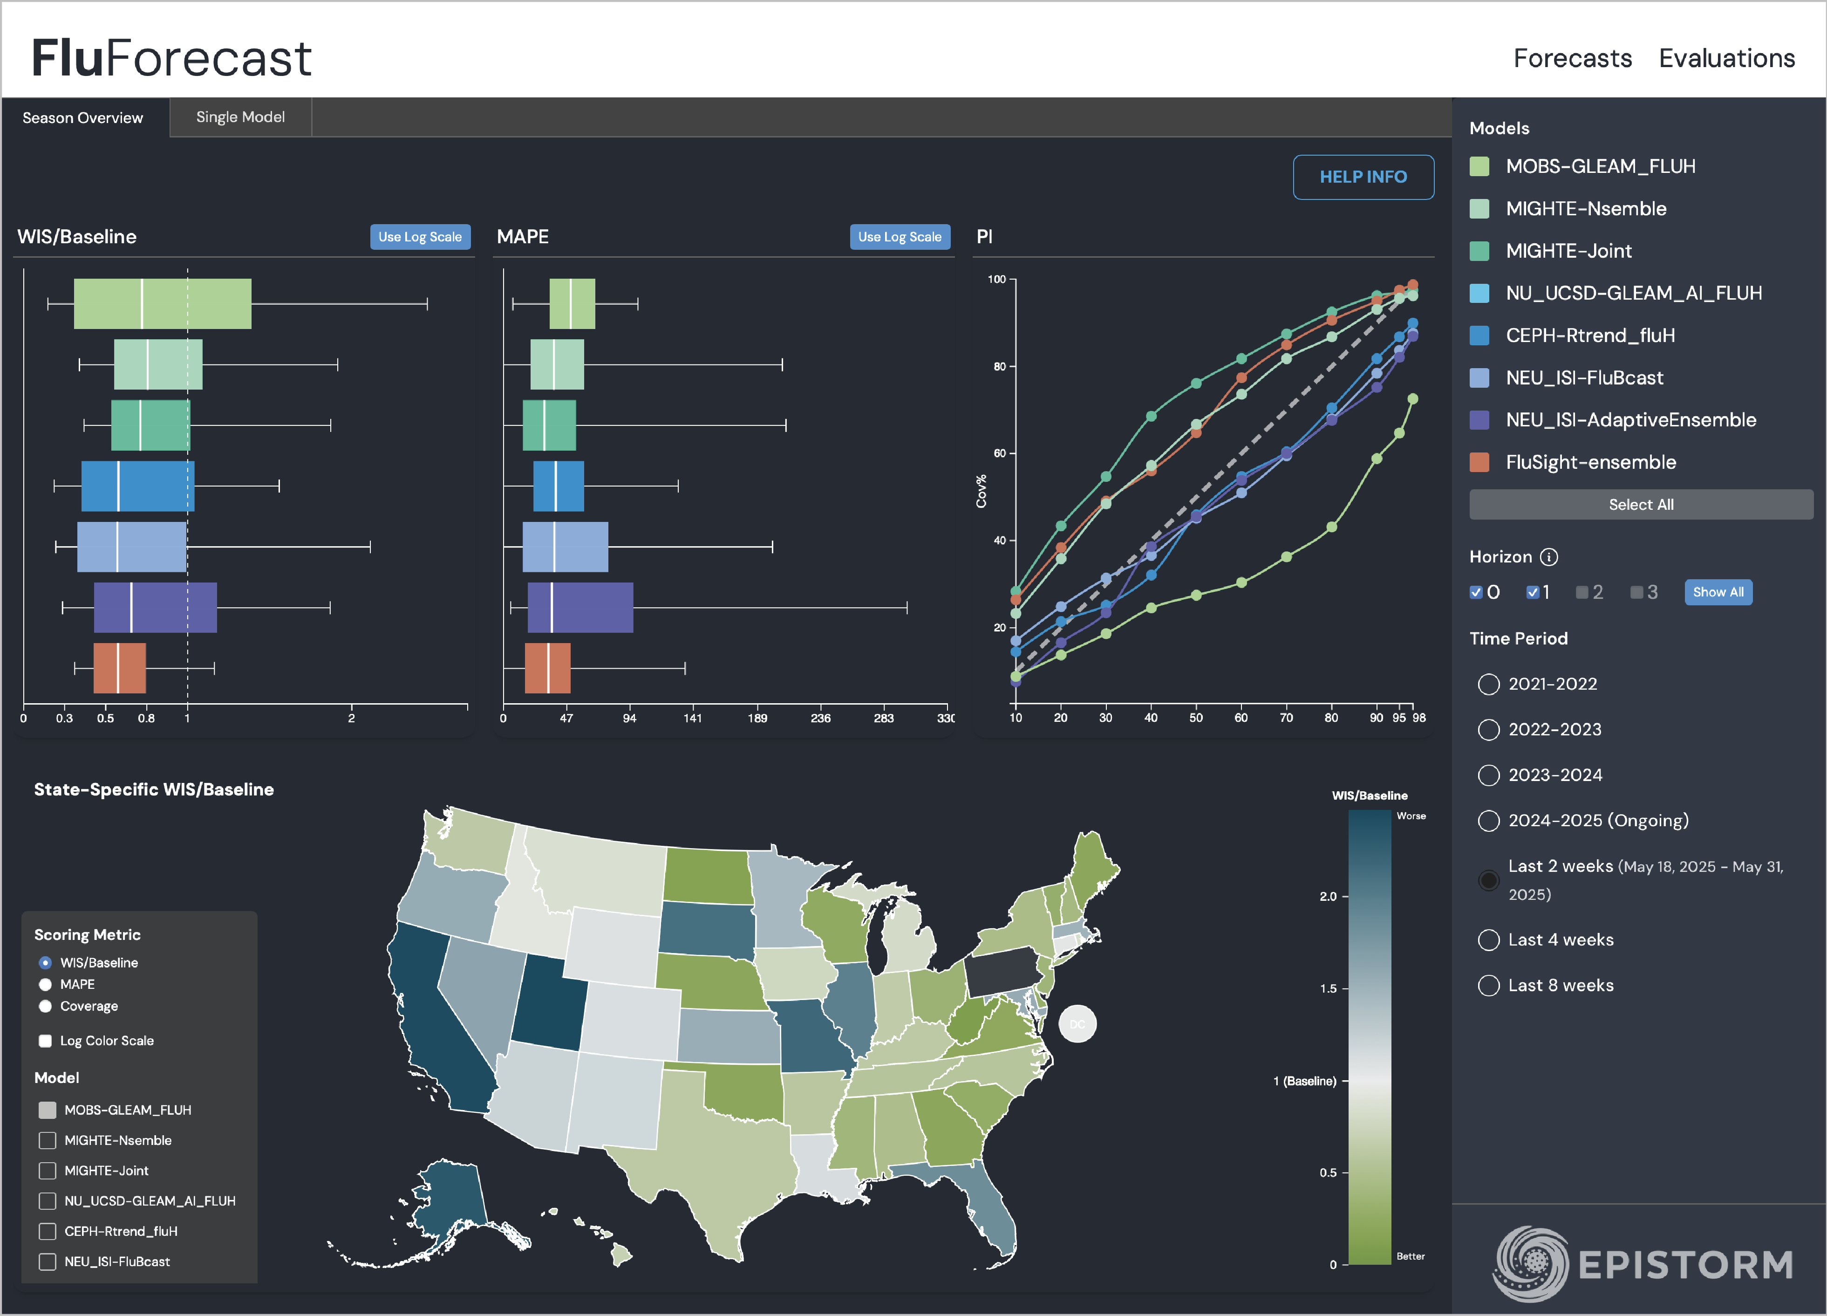Open HELP INFO
1827x1316 pixels.
(1363, 177)
